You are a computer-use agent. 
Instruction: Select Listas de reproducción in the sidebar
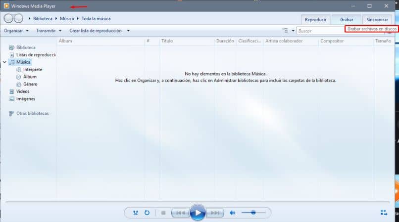pos(36,55)
